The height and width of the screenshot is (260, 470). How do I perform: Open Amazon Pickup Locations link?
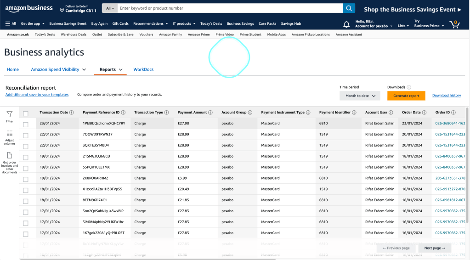pyautogui.click(x=311, y=34)
